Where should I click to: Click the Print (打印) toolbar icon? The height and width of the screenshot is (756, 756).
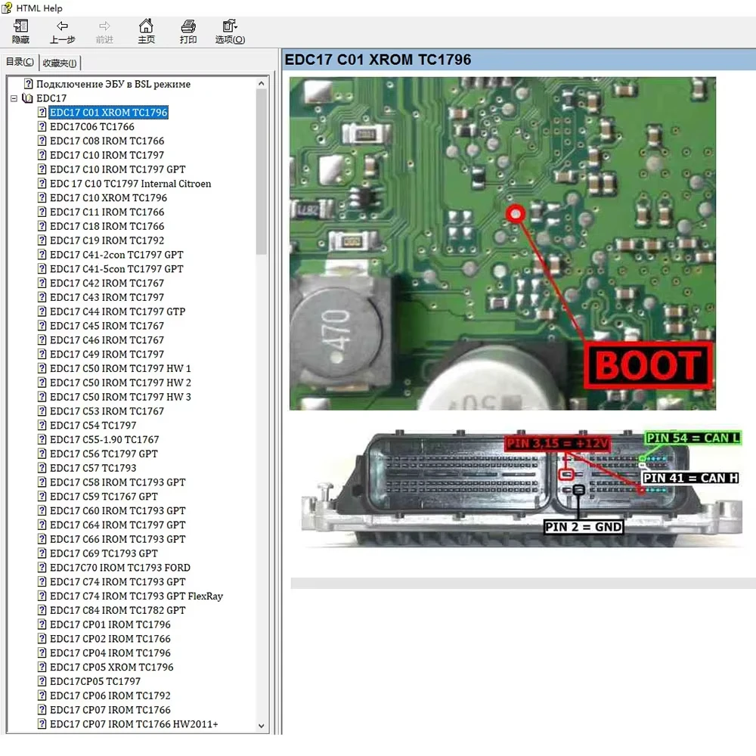tap(188, 27)
